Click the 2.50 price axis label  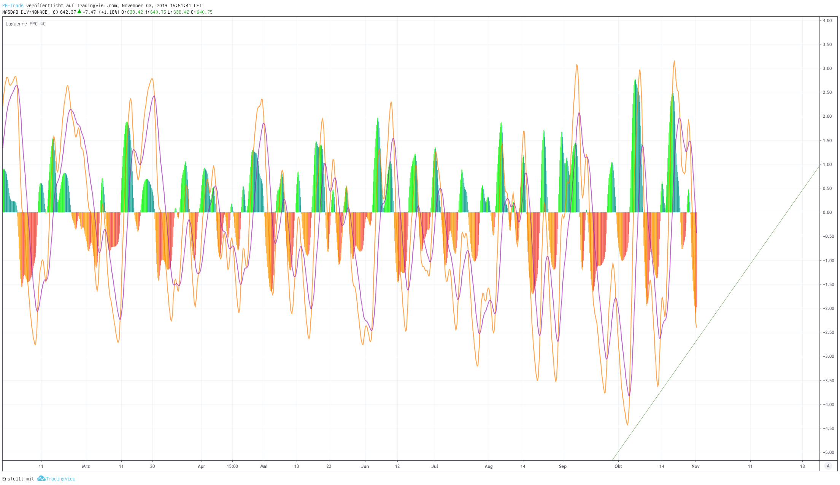(x=827, y=92)
